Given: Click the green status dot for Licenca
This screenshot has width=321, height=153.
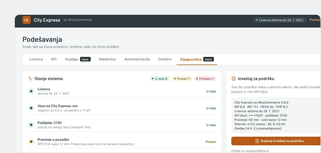Looking at the screenshot, I should point(31,91).
